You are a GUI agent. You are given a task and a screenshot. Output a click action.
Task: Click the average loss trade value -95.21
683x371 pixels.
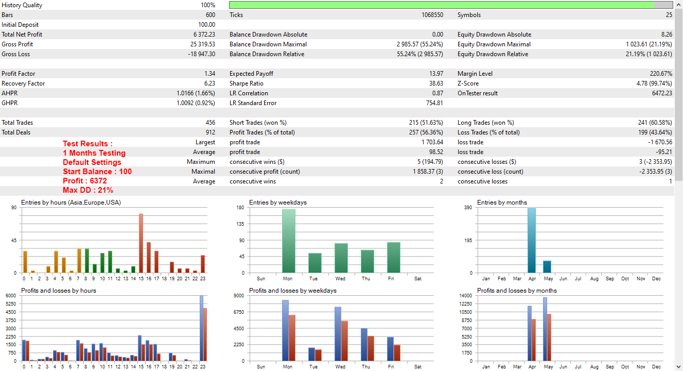[x=664, y=152]
